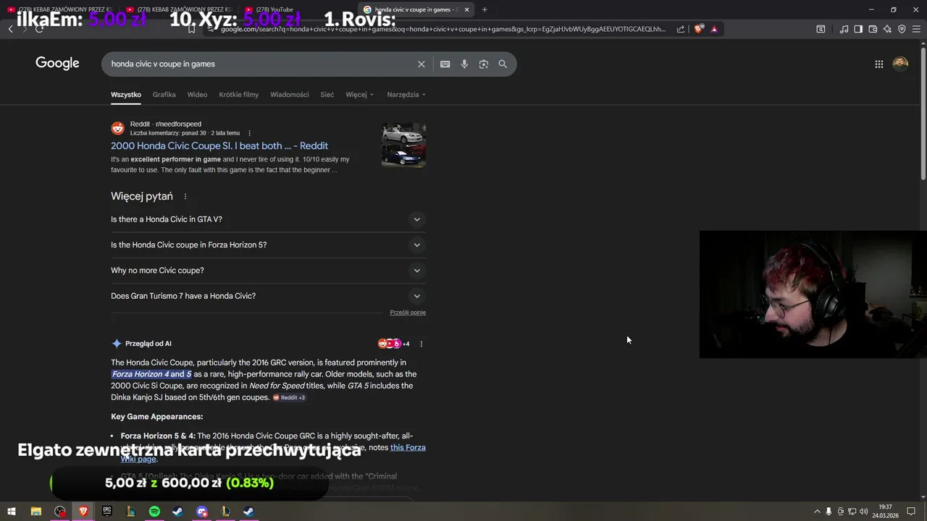The height and width of the screenshot is (521, 927).
Task: Share this page via address bar icon
Action: pyautogui.click(x=681, y=29)
